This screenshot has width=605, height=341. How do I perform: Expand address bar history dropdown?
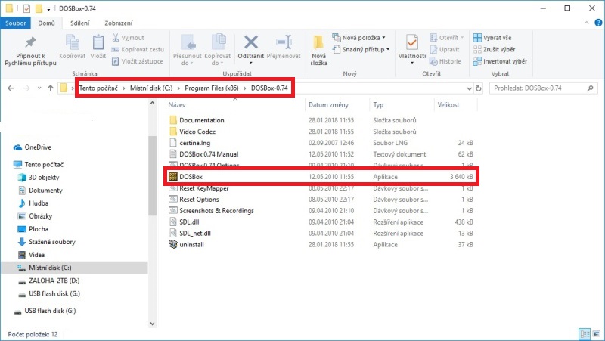coord(469,88)
